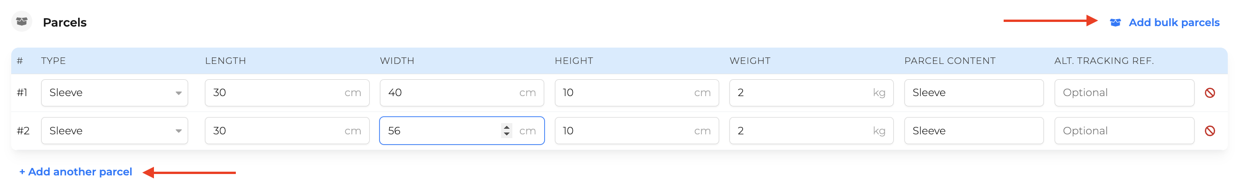The width and height of the screenshot is (1239, 195).
Task: Open Type dropdown for parcel #2
Action: pyautogui.click(x=115, y=131)
